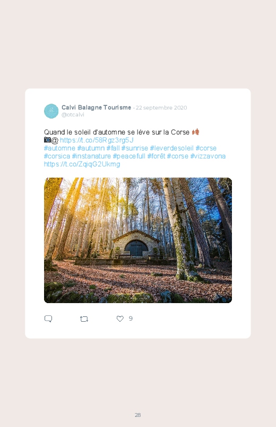Screen dimensions: 276x427
Task: Click the camera emoji in tweet
Action: [x=47, y=140]
